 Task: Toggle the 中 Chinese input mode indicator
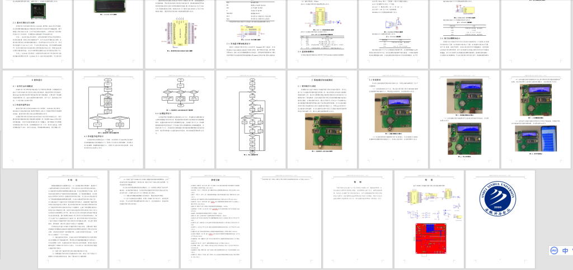point(565,250)
